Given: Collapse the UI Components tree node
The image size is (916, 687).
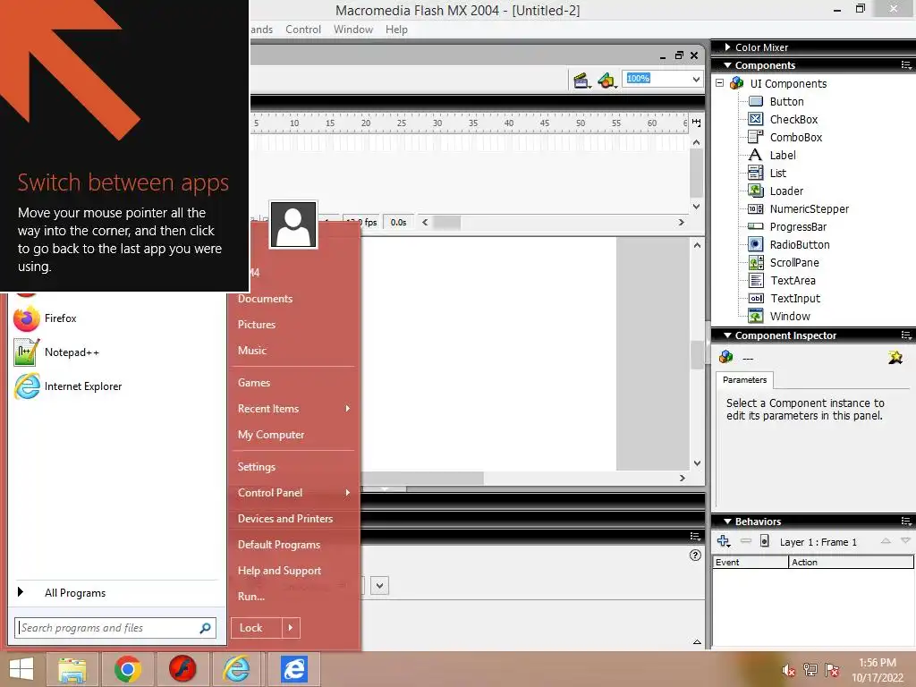Looking at the screenshot, I should [x=720, y=83].
